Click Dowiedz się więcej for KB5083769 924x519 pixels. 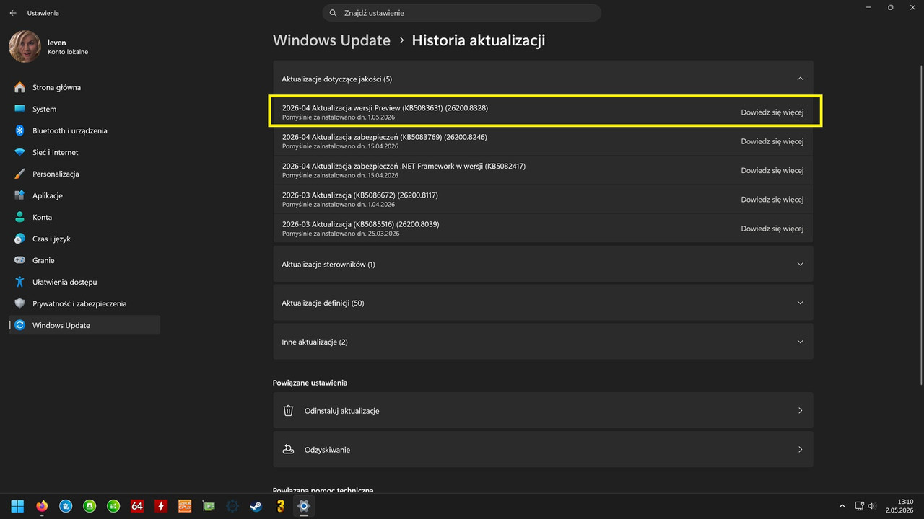[x=772, y=141]
